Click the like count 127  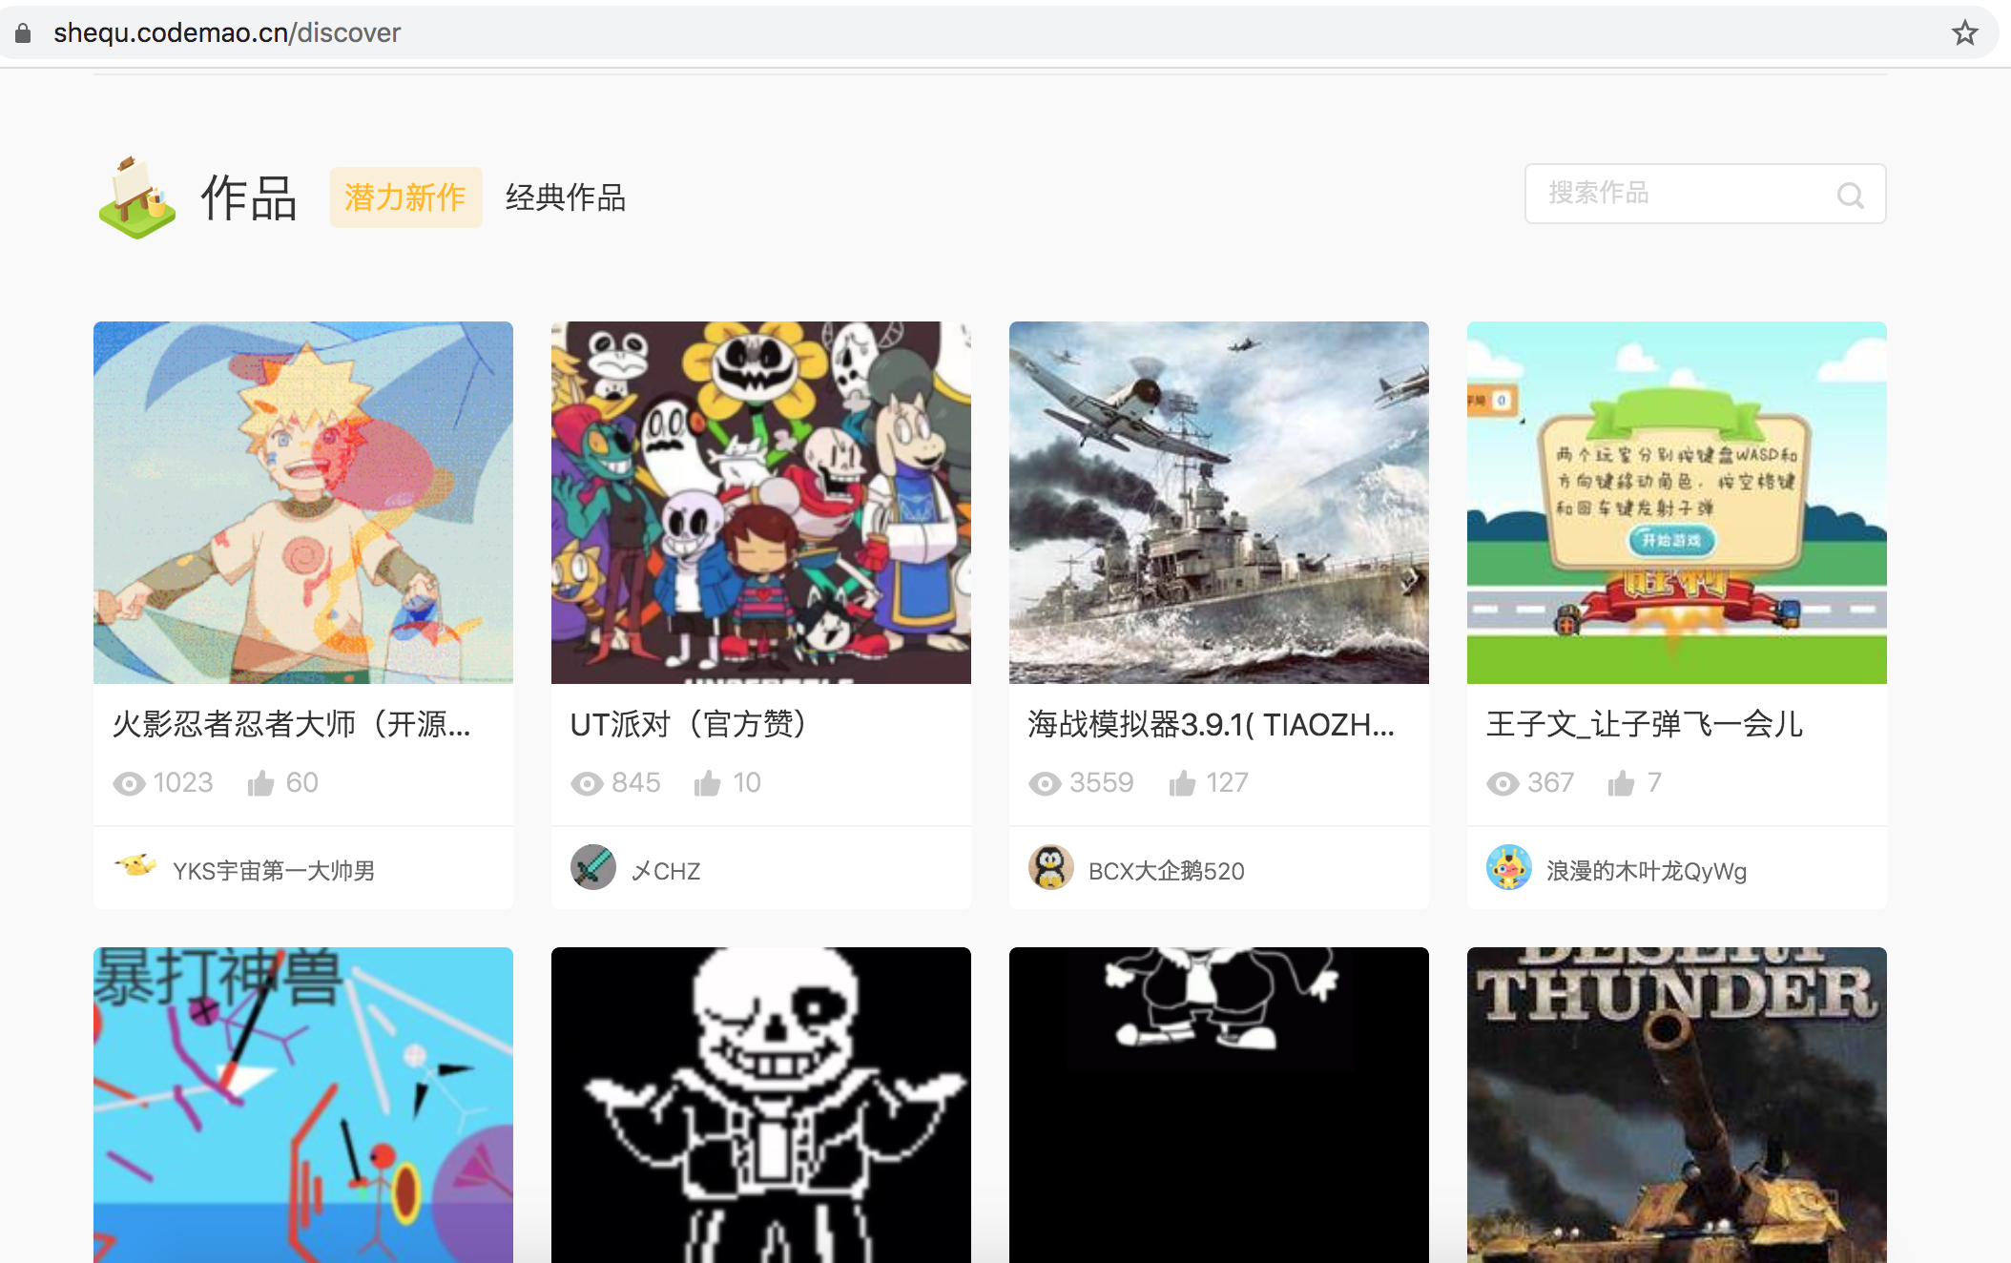(1227, 783)
